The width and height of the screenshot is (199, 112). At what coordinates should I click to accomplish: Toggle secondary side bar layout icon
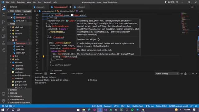(173, 2)
